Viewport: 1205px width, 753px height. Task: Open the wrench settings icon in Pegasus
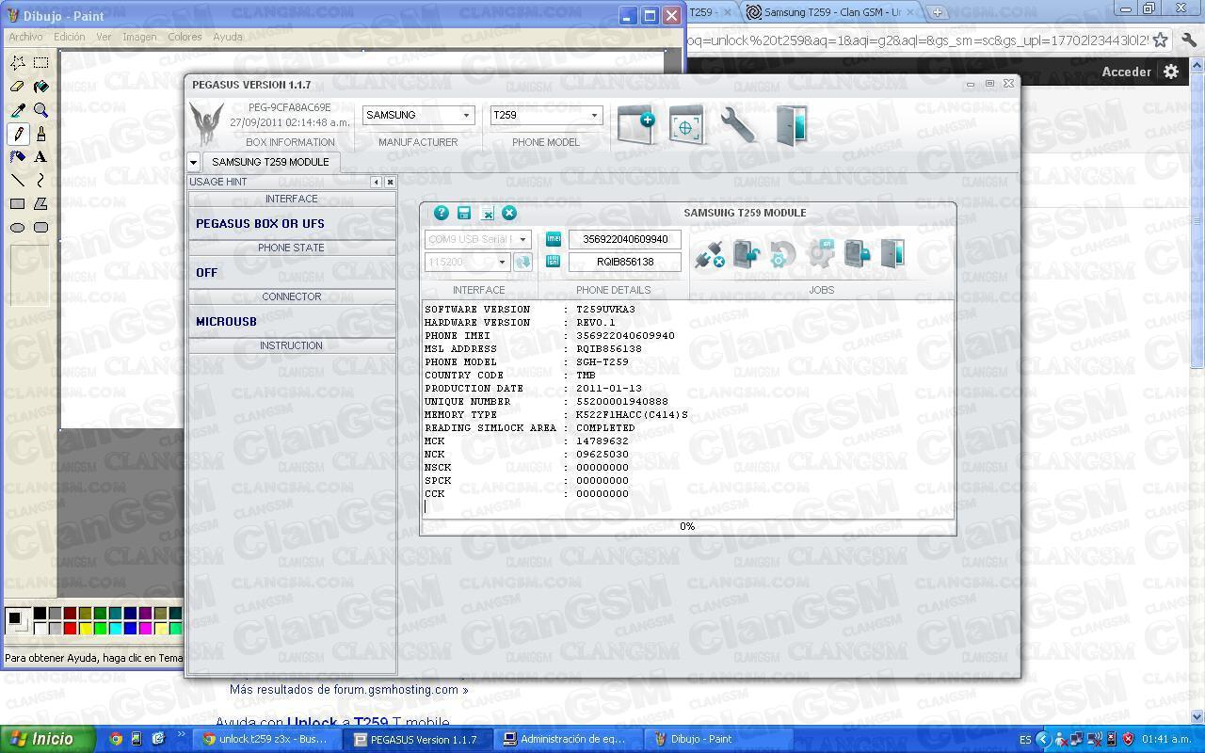click(739, 124)
